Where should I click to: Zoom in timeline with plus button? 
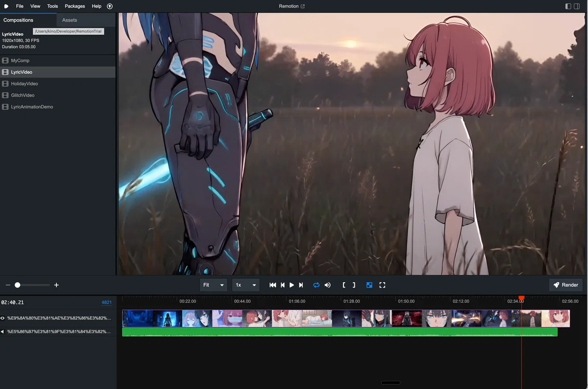coord(56,285)
